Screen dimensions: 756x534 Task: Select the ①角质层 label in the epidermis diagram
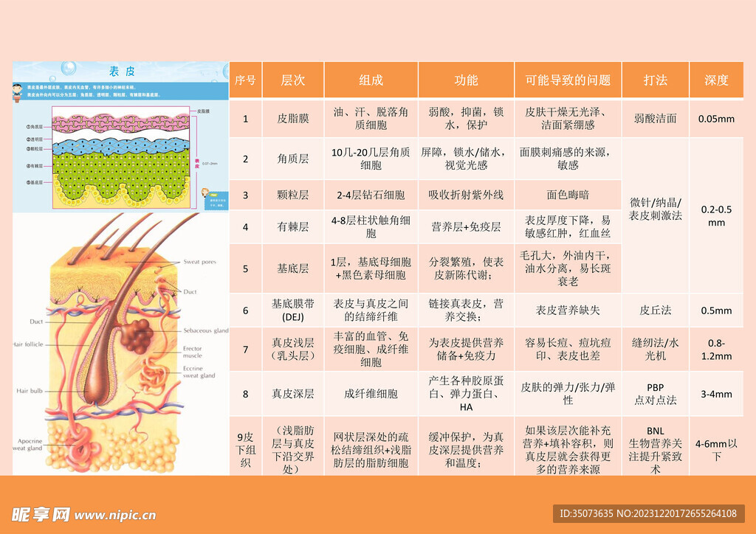(x=35, y=127)
